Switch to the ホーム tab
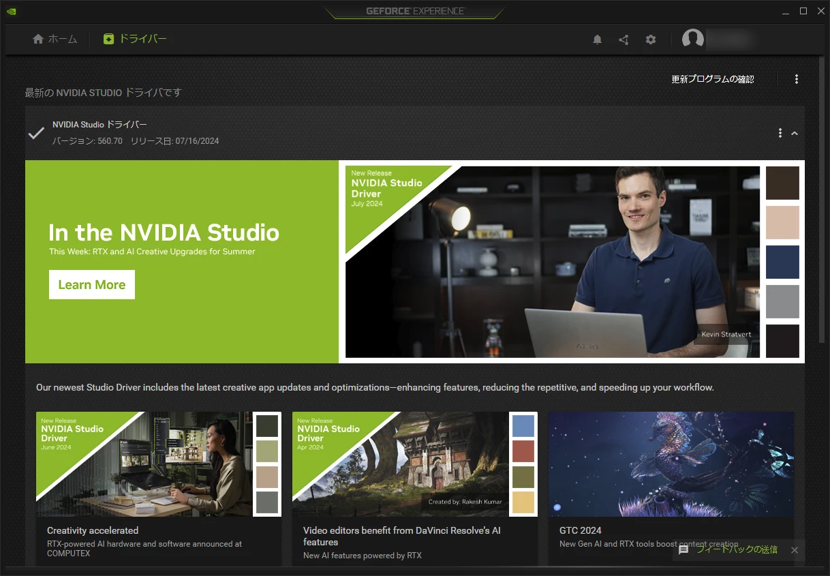The width and height of the screenshot is (830, 576). pos(55,39)
